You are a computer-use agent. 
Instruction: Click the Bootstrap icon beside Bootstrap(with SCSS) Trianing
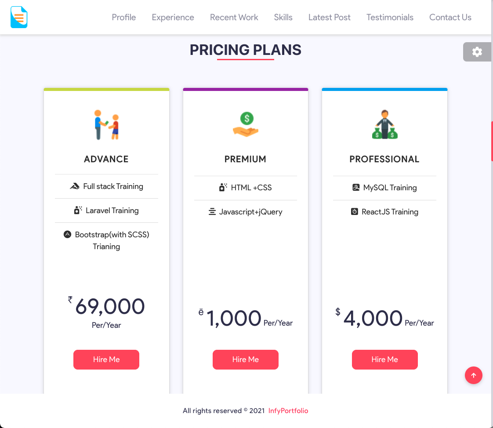(67, 234)
